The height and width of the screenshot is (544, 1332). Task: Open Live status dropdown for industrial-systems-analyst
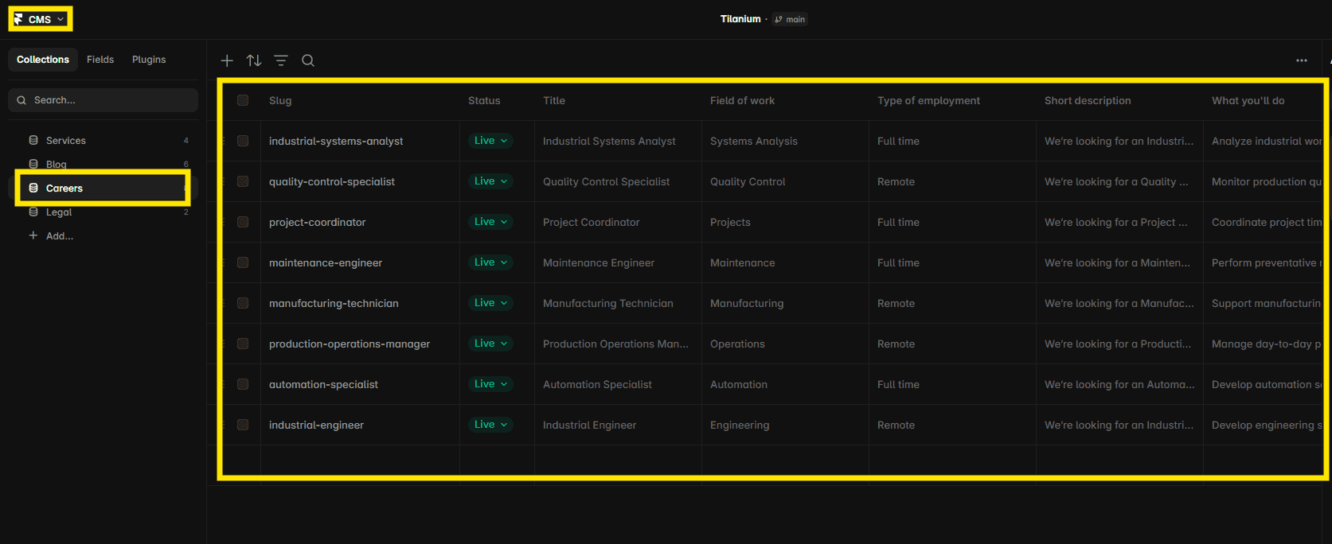pyautogui.click(x=490, y=141)
